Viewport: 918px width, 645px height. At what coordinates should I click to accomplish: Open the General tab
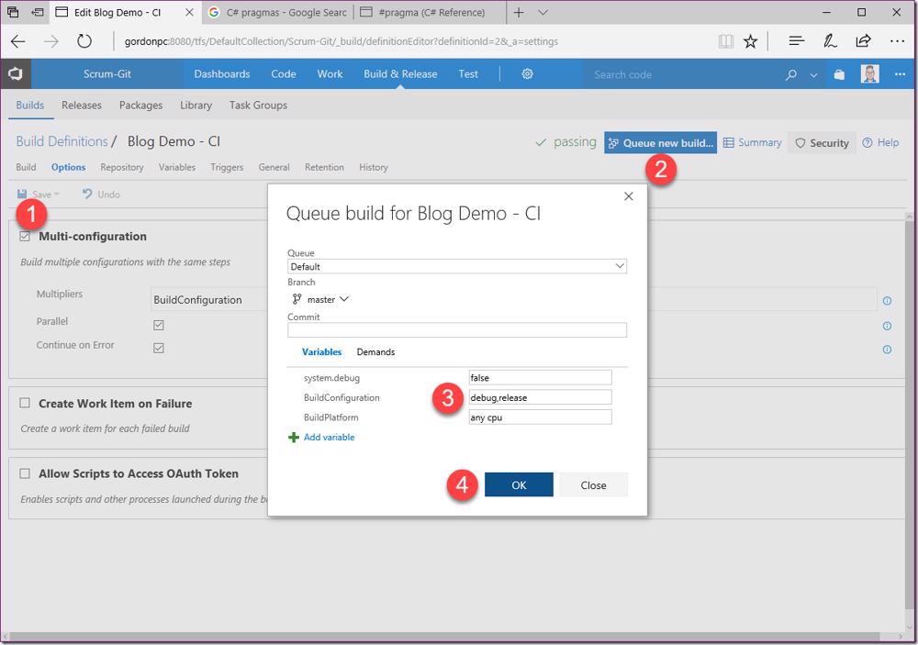(274, 167)
